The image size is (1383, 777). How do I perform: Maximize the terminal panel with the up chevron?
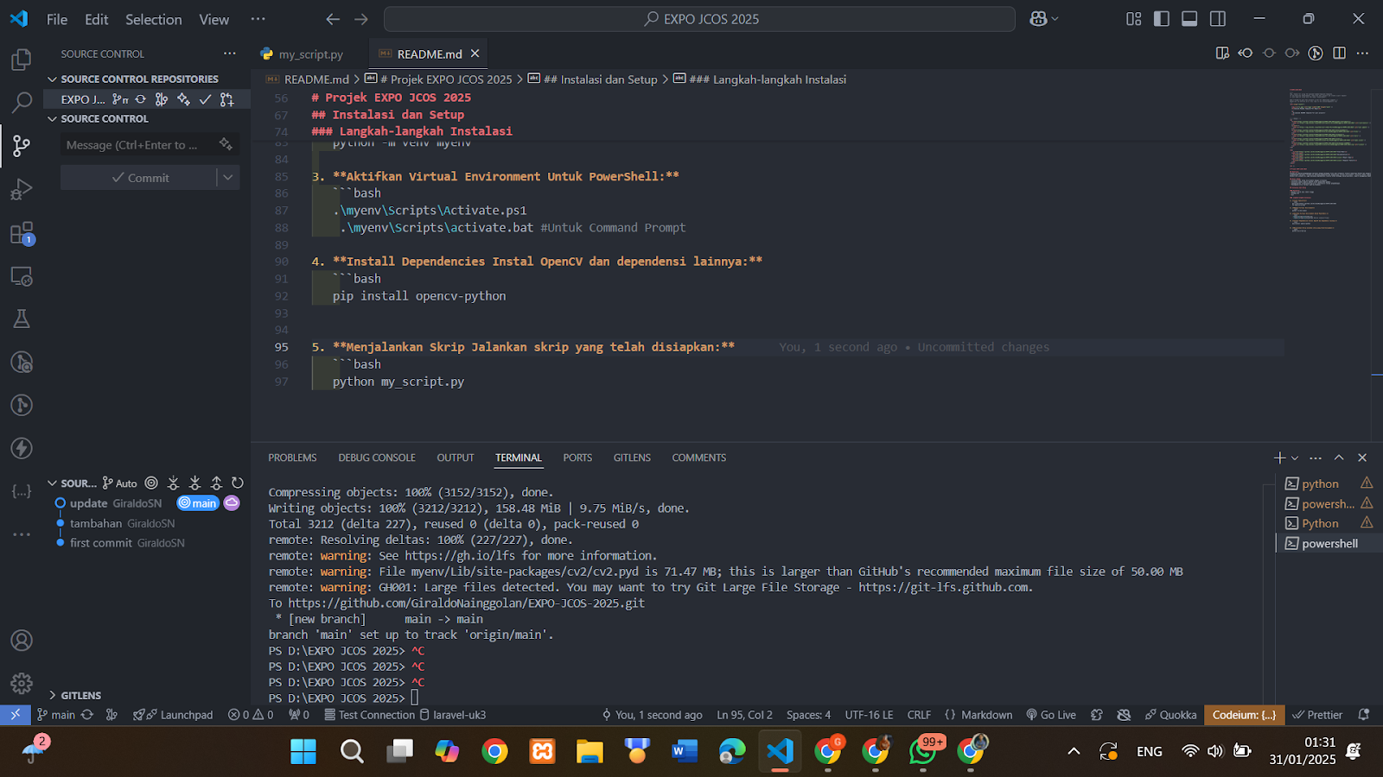[x=1339, y=458]
